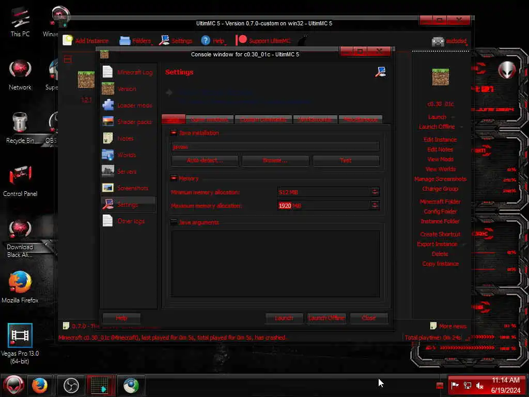Click Manage Screenshots in the side panel
The image size is (529, 397).
click(x=440, y=179)
